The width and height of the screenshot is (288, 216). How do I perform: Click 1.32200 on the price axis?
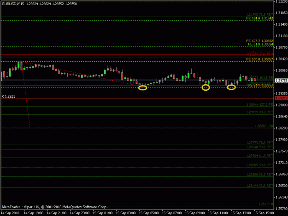pos(282,1)
